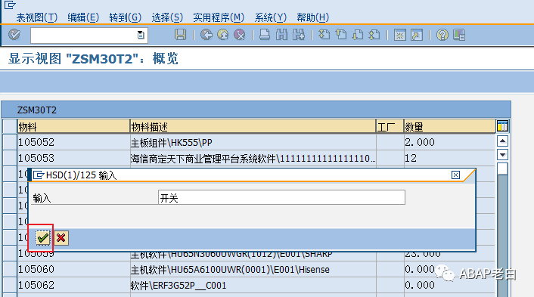Open table settings icon beside 数量 column
Viewport: 534px width, 297px height.
coord(502,126)
